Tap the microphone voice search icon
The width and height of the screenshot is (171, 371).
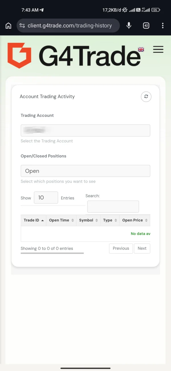coord(129,26)
